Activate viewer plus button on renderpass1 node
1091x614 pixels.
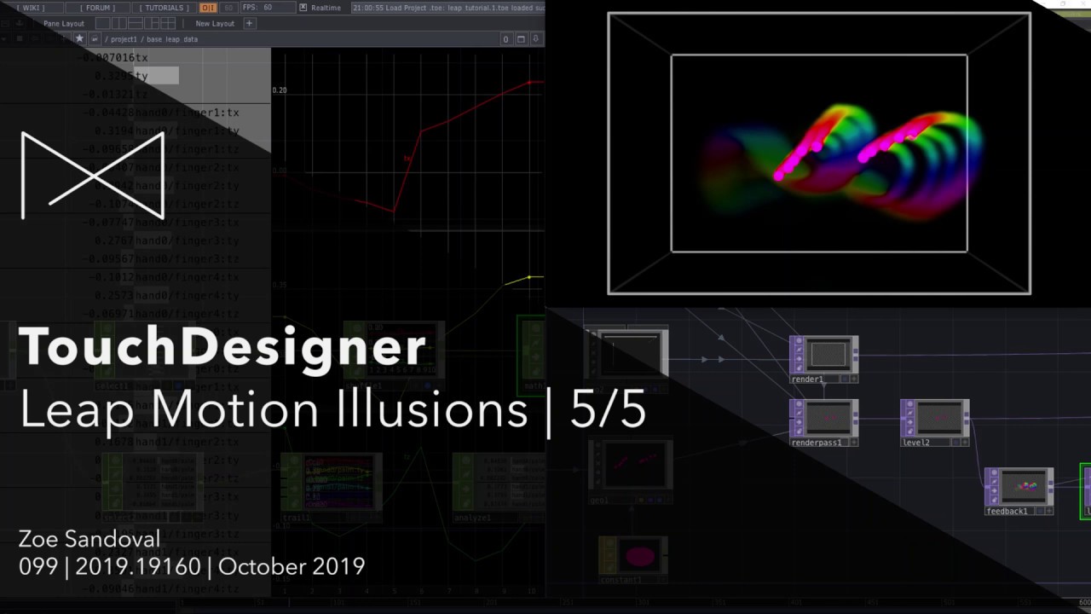854,442
